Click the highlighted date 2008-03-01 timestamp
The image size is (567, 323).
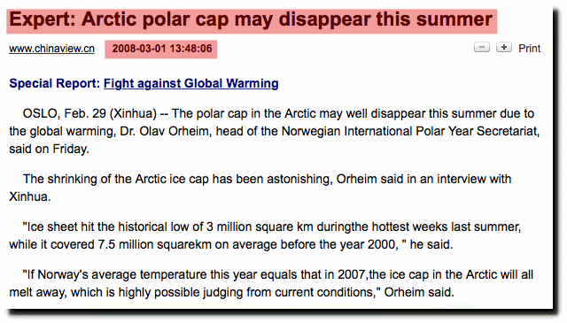click(x=161, y=49)
